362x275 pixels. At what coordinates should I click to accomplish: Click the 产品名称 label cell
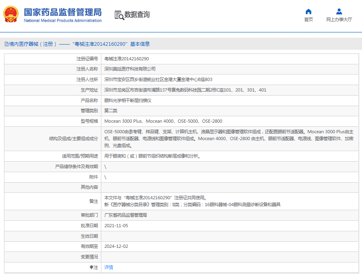[53, 100]
